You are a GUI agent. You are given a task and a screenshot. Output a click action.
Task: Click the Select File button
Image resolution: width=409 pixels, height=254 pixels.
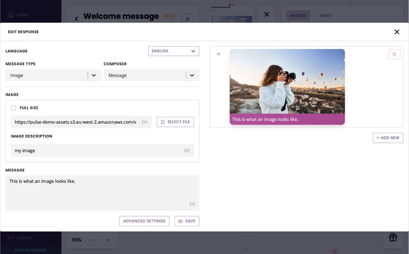(x=175, y=122)
